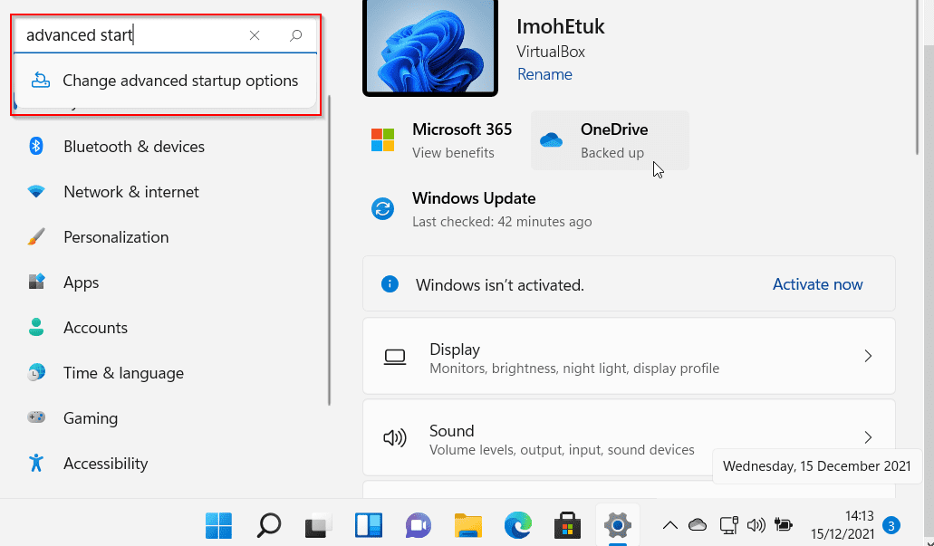Launch Microsoft Edge from taskbar
934x546 pixels.
pos(517,525)
